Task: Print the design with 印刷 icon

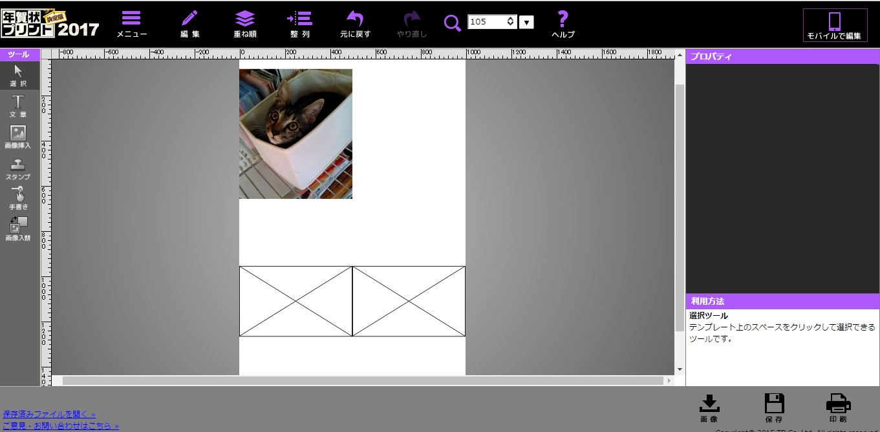Action: pos(838,408)
